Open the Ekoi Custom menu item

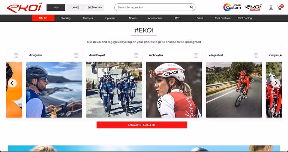(x=222, y=18)
